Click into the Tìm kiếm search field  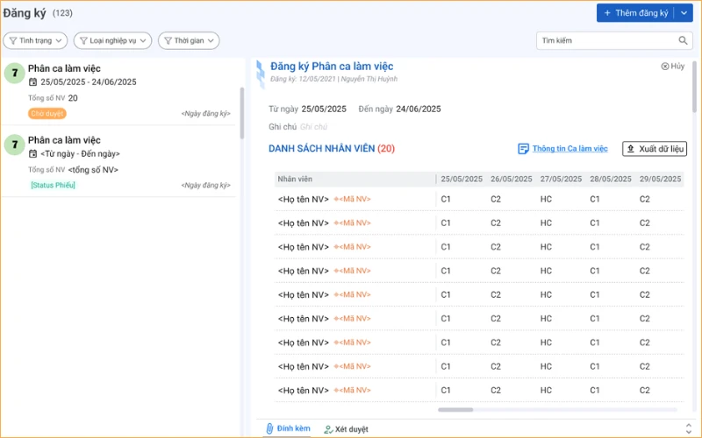607,40
